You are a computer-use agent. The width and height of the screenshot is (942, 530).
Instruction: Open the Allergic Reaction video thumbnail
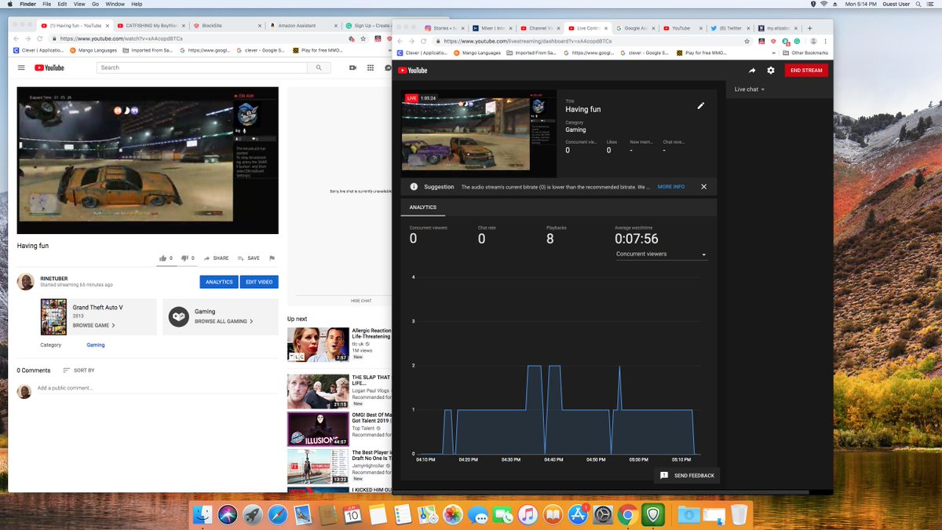318,344
